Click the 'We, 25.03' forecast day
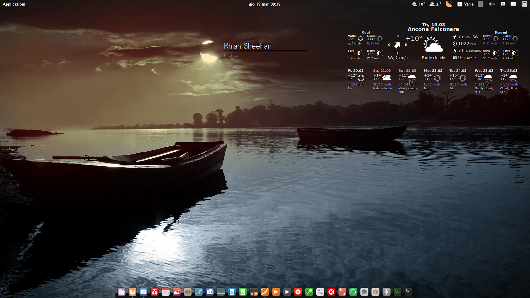Image resolution: width=530 pixels, height=298 pixels. (484, 71)
